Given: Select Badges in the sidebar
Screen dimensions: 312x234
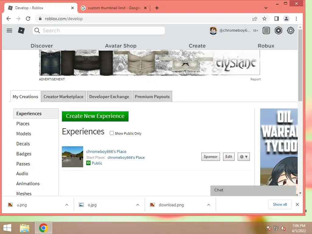Looking at the screenshot, I should (x=24, y=154).
